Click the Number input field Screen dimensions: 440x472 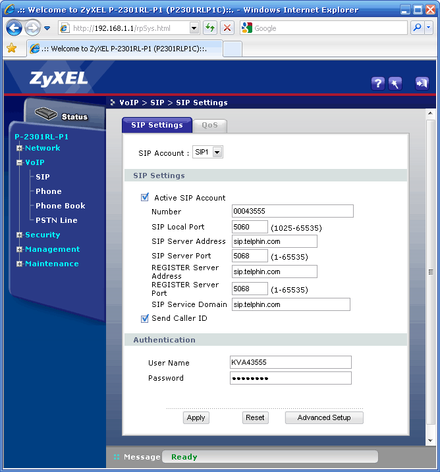point(292,211)
